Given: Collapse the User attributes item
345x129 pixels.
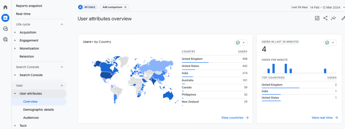Looking at the screenshot, I should tap(15, 94).
